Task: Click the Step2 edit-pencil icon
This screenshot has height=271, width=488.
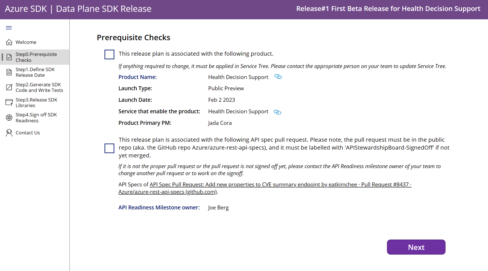Action: click(9, 87)
